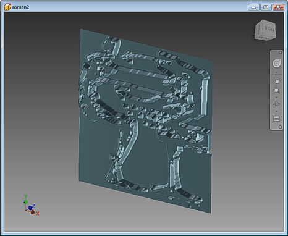Viewport: 288px width, 236px height.
Task: Click the roman2 window title
Action: coord(20,7)
